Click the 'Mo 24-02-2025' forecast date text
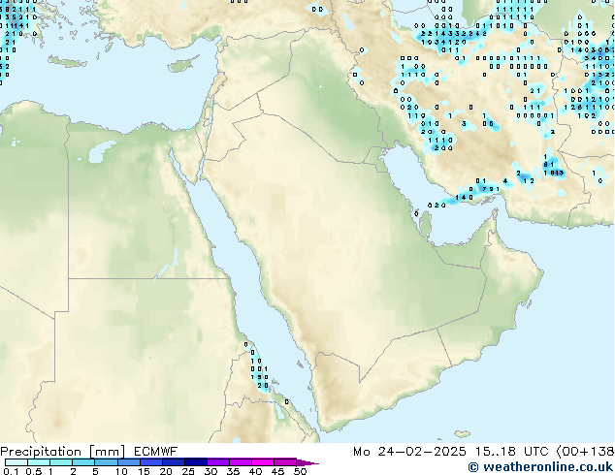This screenshot has width=615, height=475. [x=409, y=452]
